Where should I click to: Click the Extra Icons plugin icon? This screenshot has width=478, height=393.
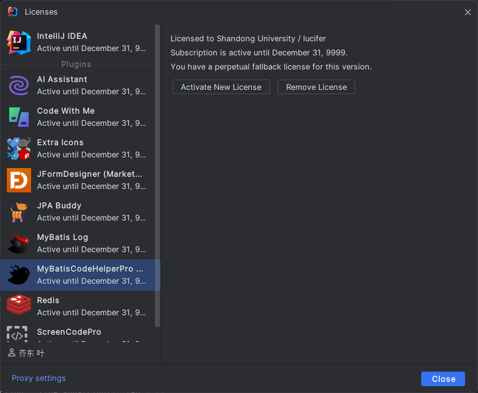pos(18,149)
